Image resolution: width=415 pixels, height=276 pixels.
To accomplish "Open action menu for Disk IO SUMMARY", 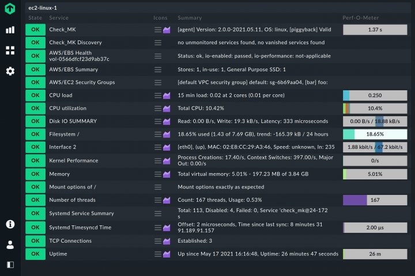I will click(158, 121).
